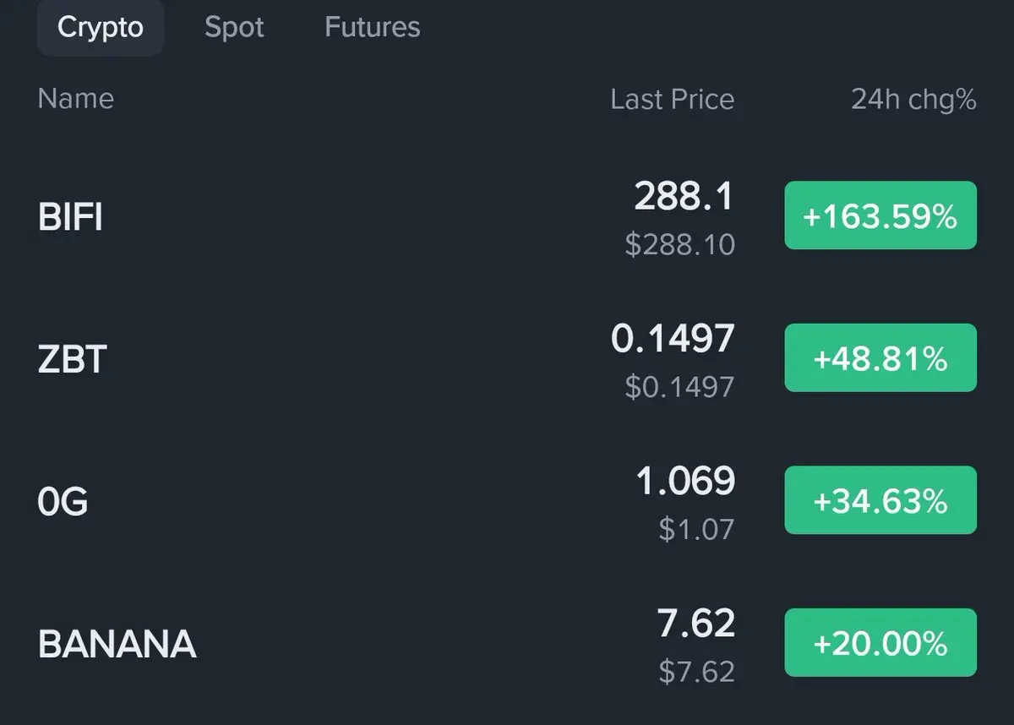Switch to the Crypto tab
1014x725 pixels.
click(100, 27)
